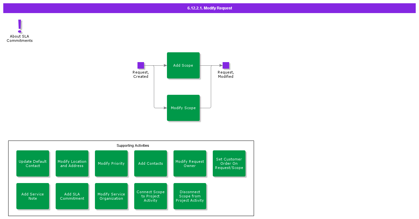Select the Modify Service Organization activity
Image resolution: width=419 pixels, height=219 pixels.
click(x=111, y=196)
